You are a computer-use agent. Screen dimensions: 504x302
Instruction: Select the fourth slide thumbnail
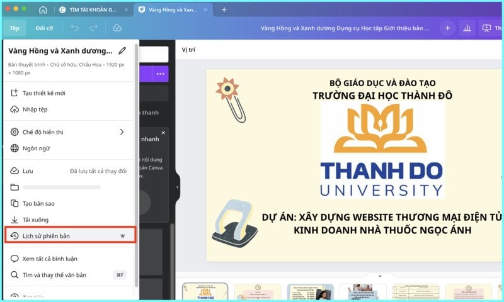363,291
